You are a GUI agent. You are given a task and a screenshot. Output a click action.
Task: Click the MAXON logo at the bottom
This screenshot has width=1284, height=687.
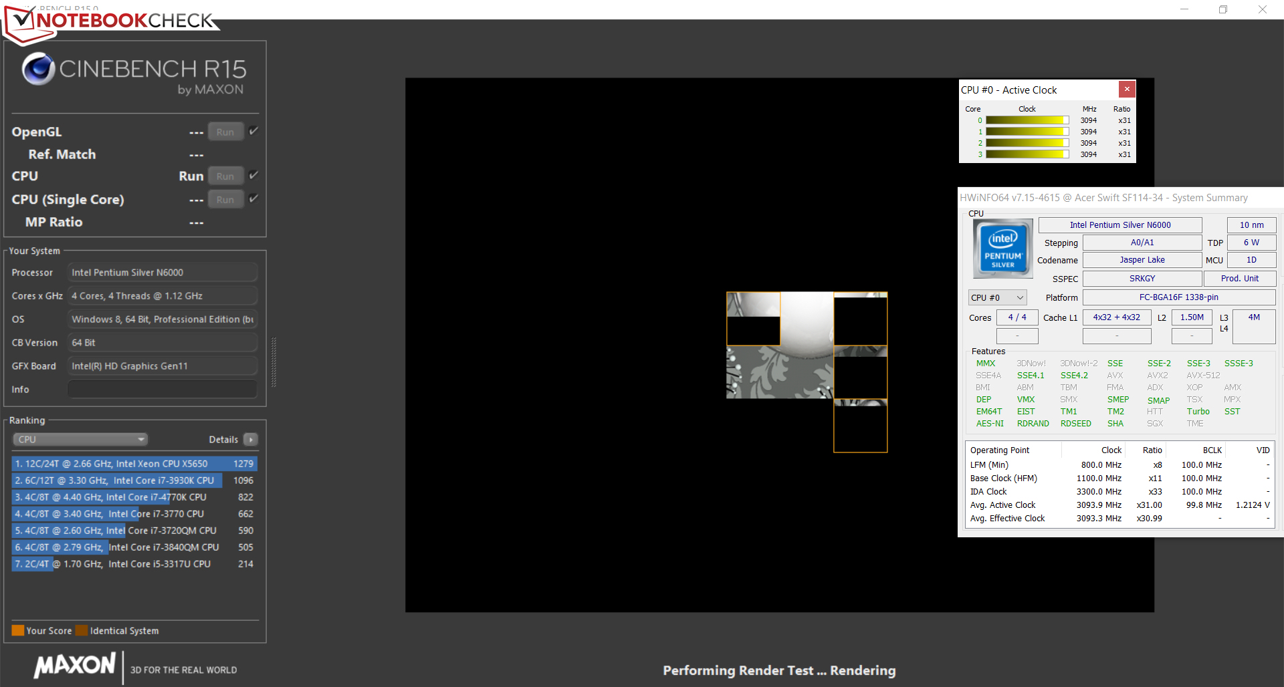point(75,665)
